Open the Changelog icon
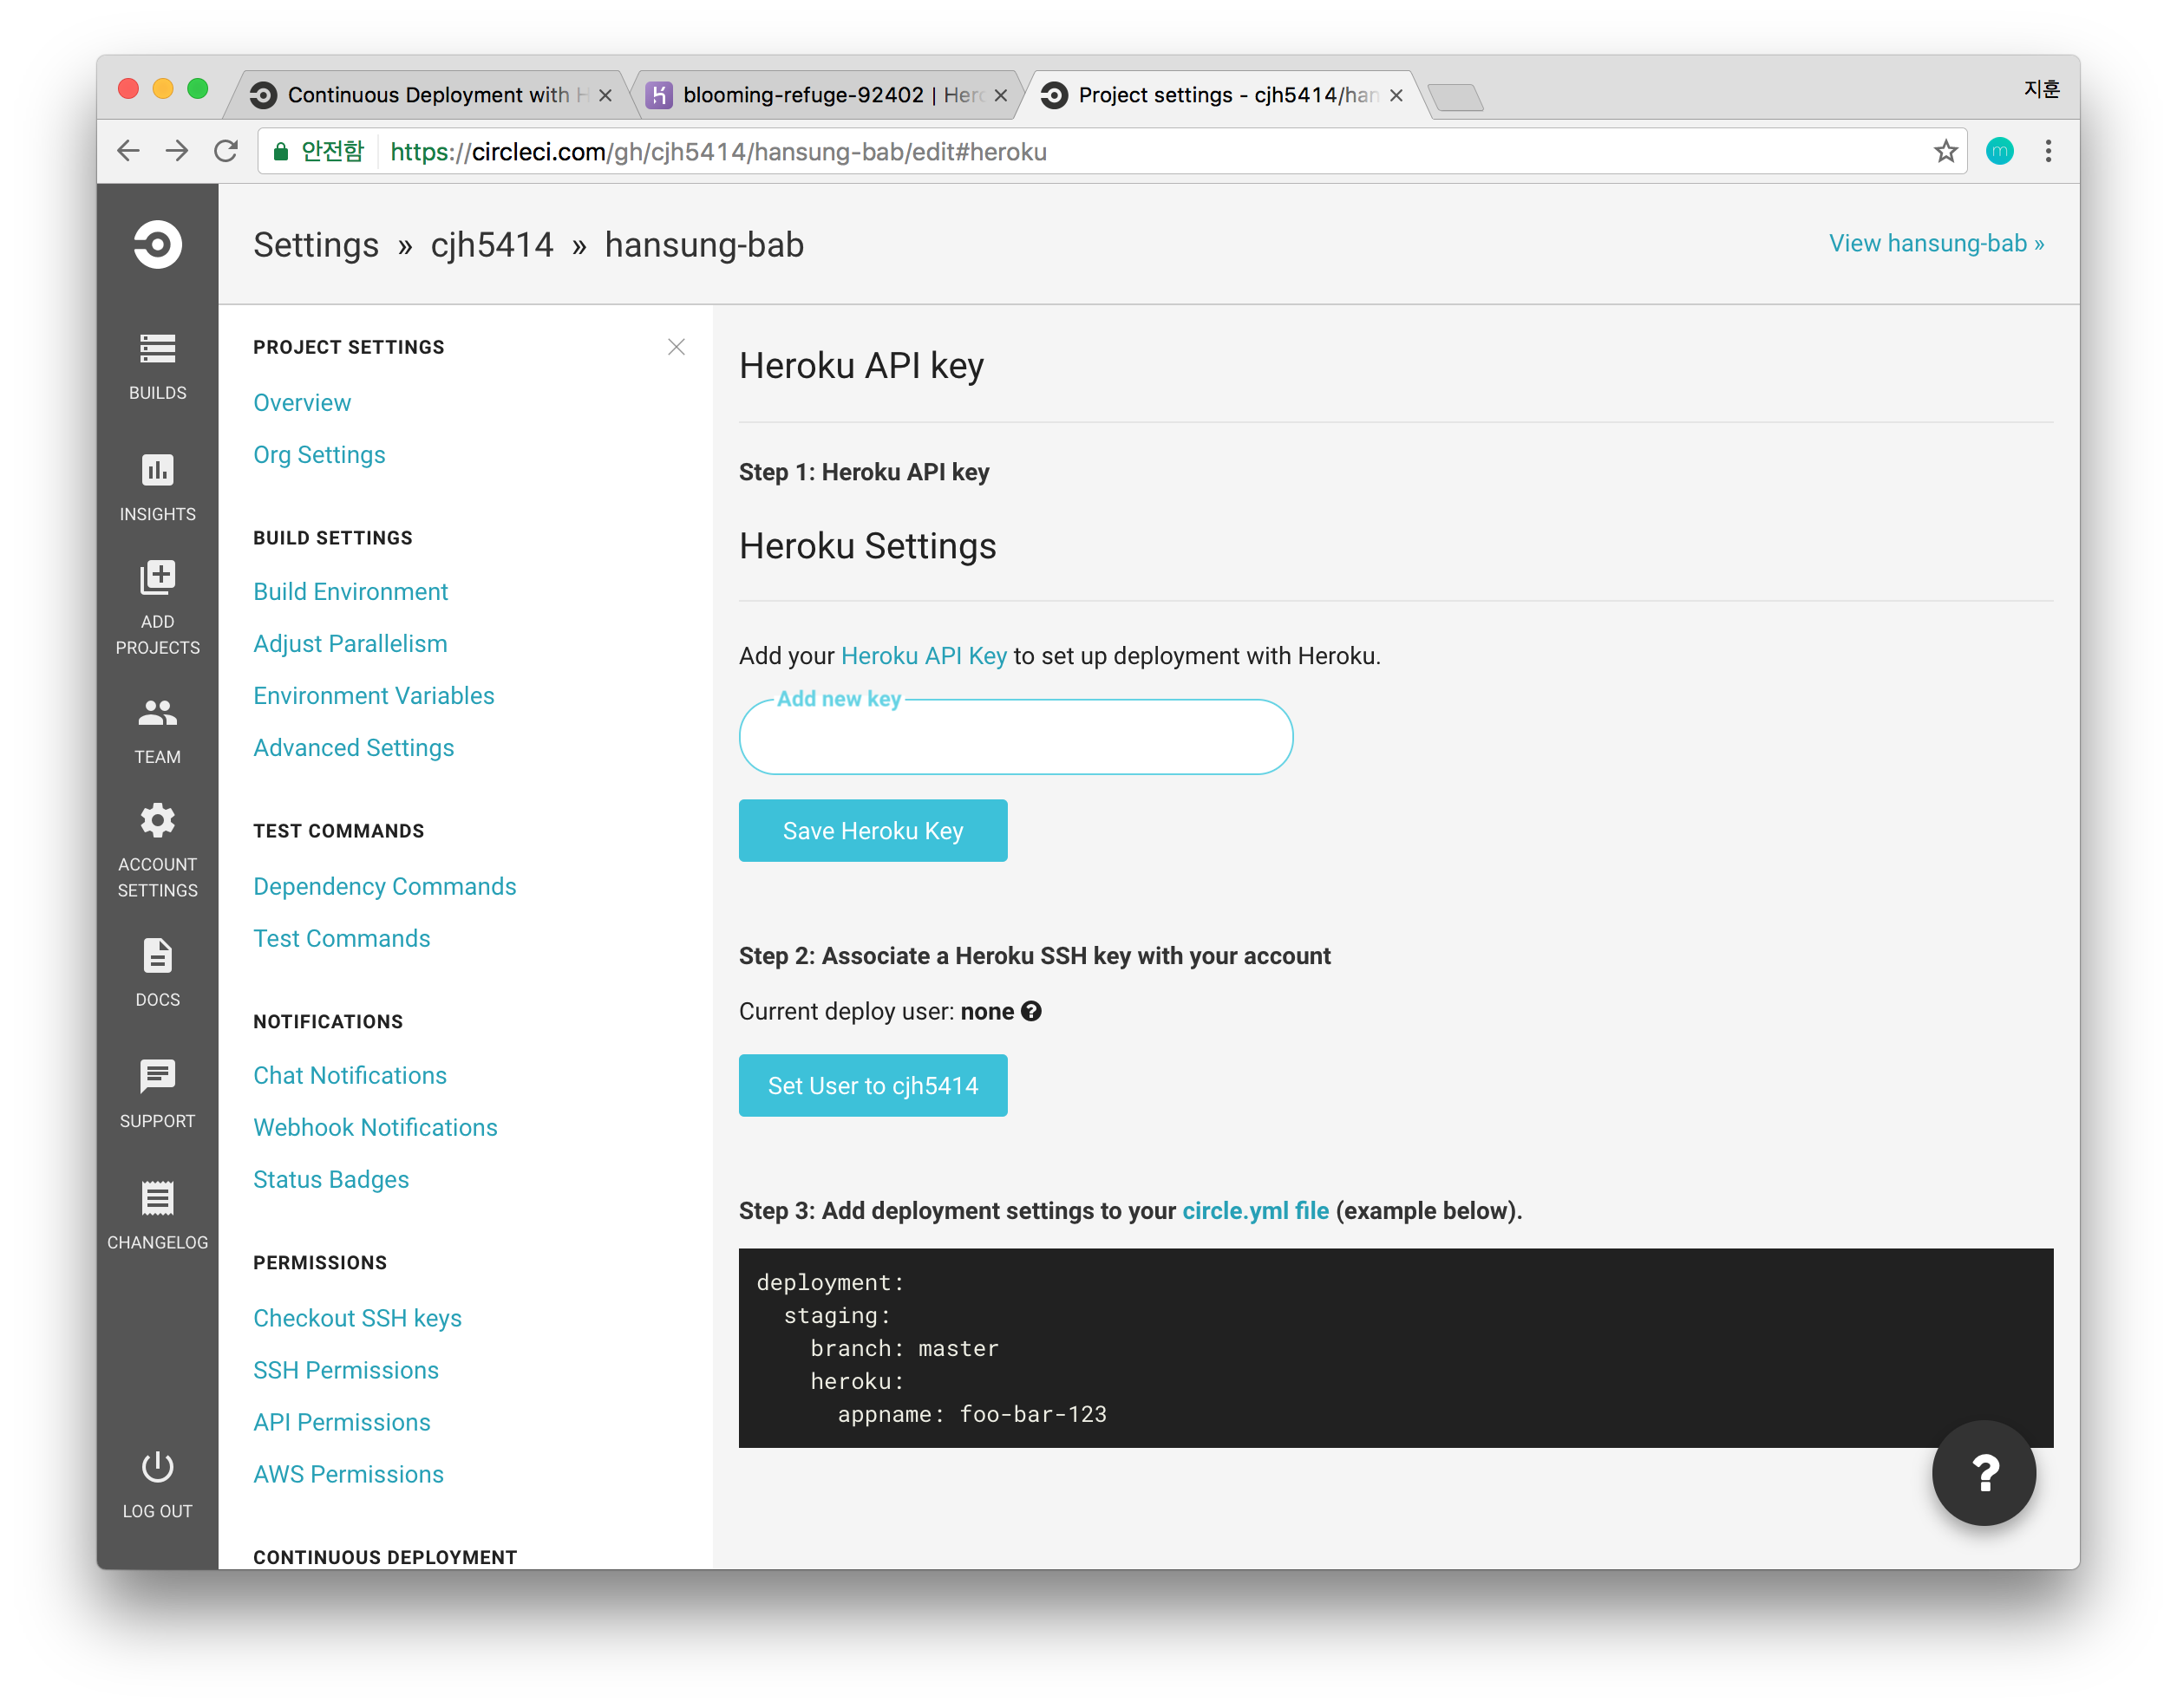The height and width of the screenshot is (1708, 2177). (x=157, y=1198)
